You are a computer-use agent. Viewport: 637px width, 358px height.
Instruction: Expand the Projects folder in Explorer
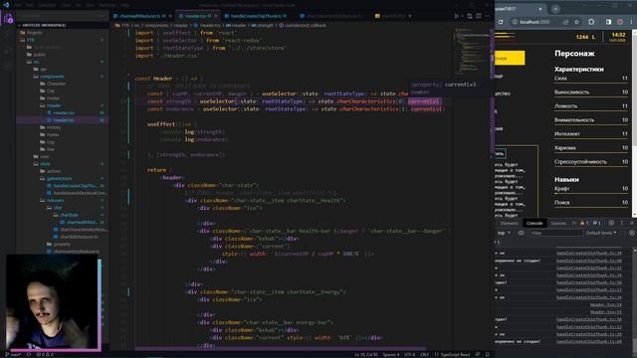tap(34, 33)
